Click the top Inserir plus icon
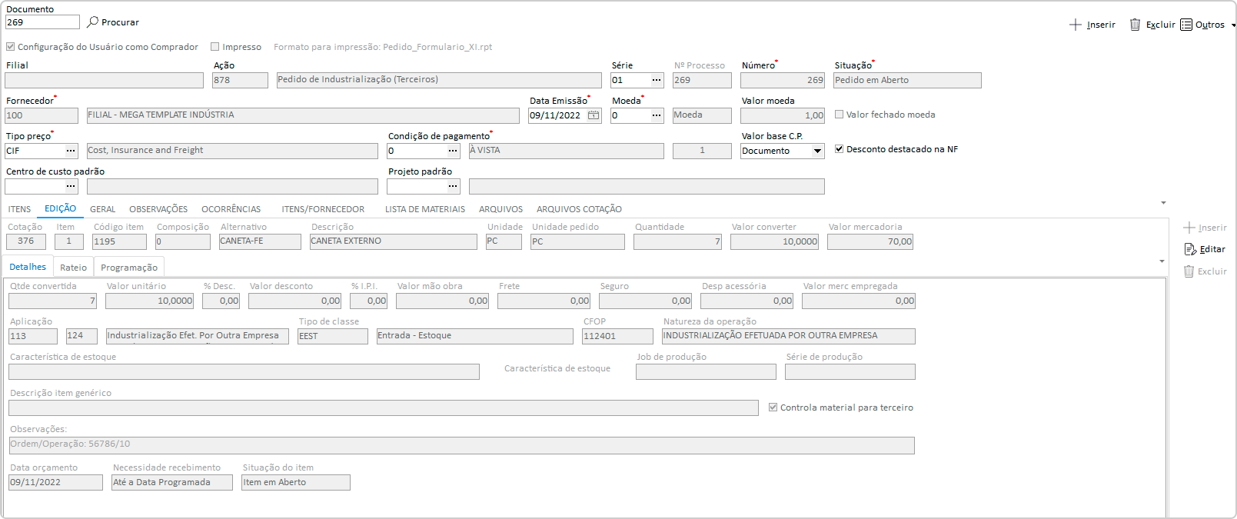Viewport: 1237px width, 519px height. tap(1076, 25)
